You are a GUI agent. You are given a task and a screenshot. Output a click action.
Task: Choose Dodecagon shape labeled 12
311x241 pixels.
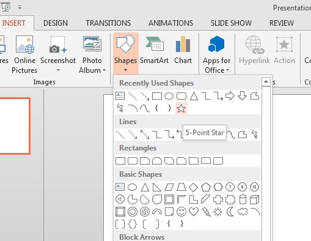coord(120,199)
